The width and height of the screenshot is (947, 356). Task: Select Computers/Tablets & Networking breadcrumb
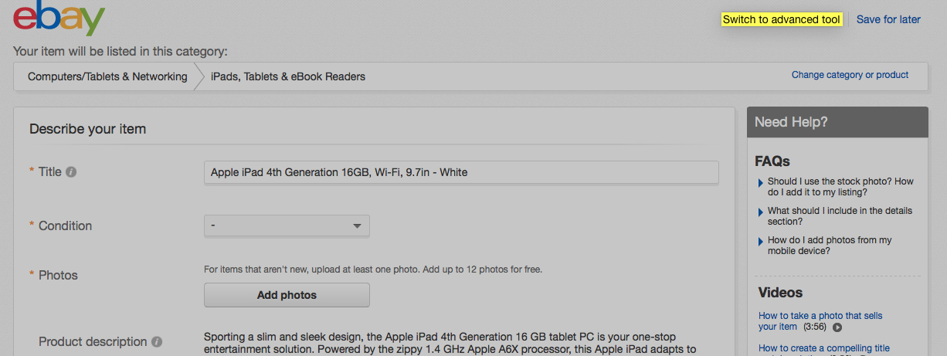tap(107, 76)
